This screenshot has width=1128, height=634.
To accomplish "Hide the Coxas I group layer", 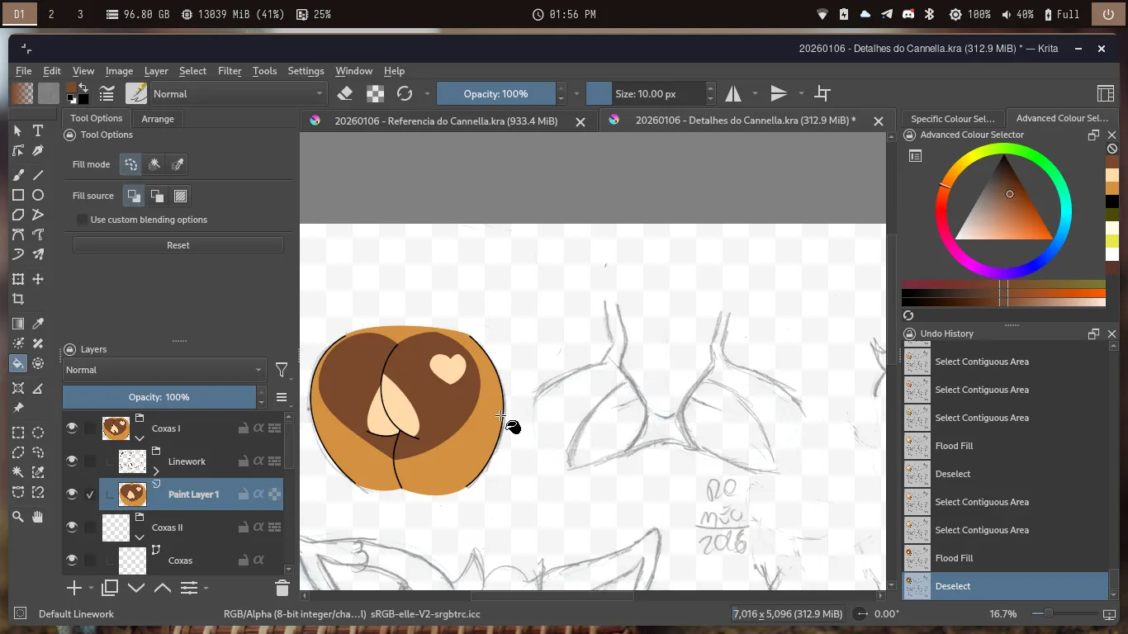I will pos(72,428).
